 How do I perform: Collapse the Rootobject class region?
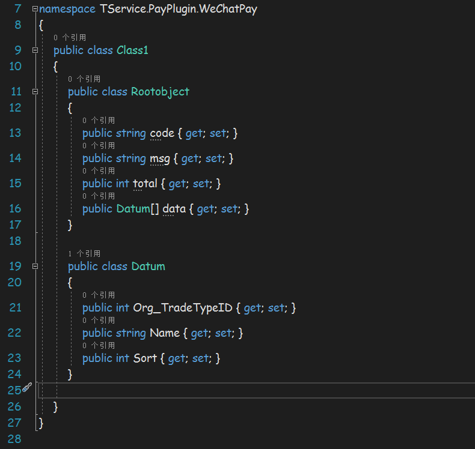[35, 91]
